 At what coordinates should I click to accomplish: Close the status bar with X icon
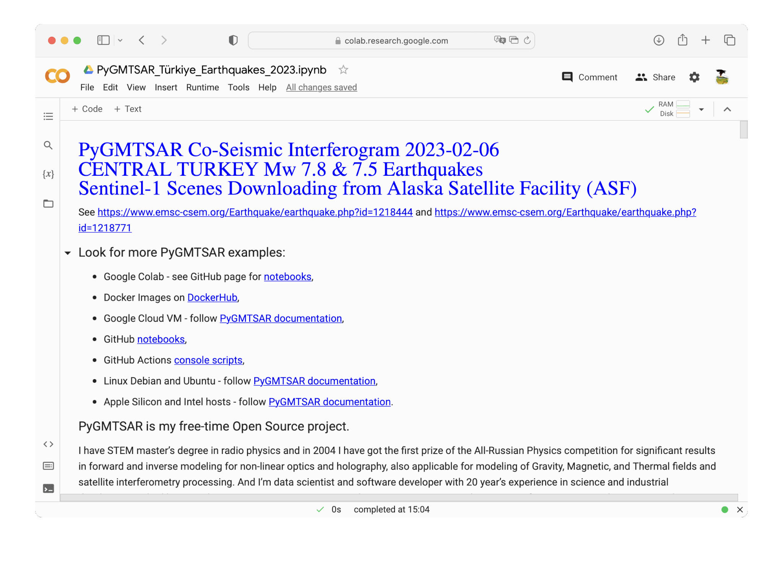(740, 509)
